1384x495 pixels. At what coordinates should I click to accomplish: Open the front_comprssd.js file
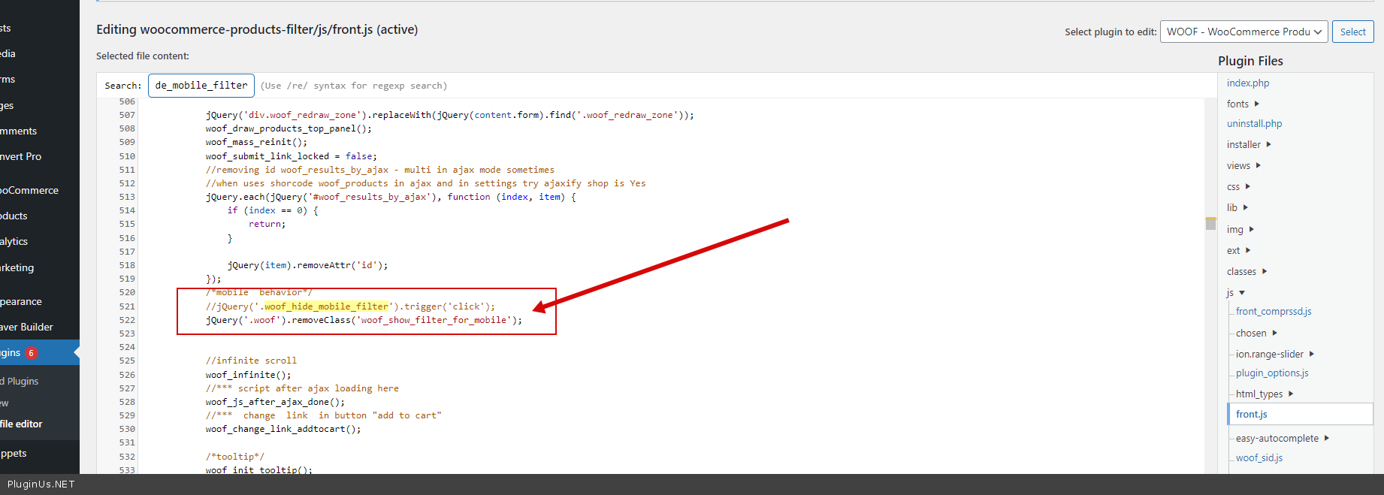1273,312
